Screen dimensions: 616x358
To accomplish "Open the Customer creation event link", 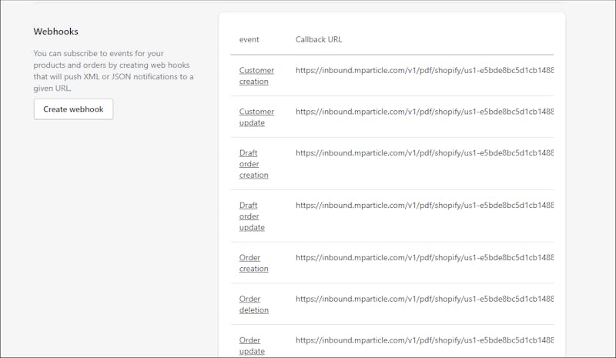I will (x=256, y=76).
